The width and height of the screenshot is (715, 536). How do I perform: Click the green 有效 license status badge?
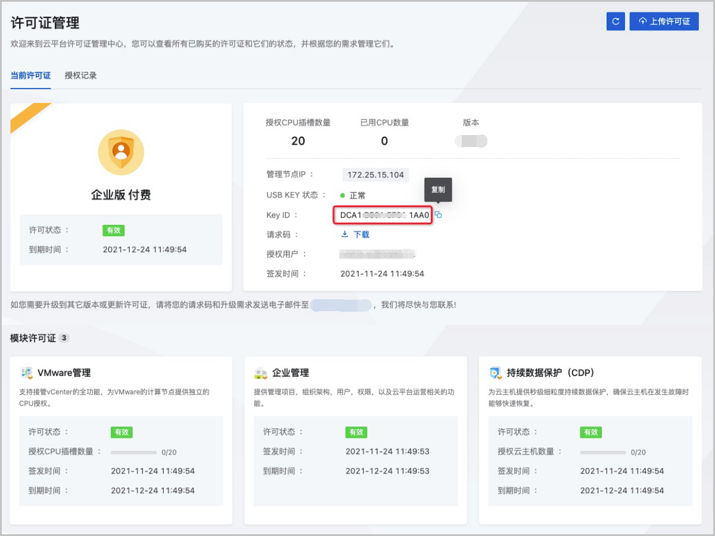tap(113, 230)
